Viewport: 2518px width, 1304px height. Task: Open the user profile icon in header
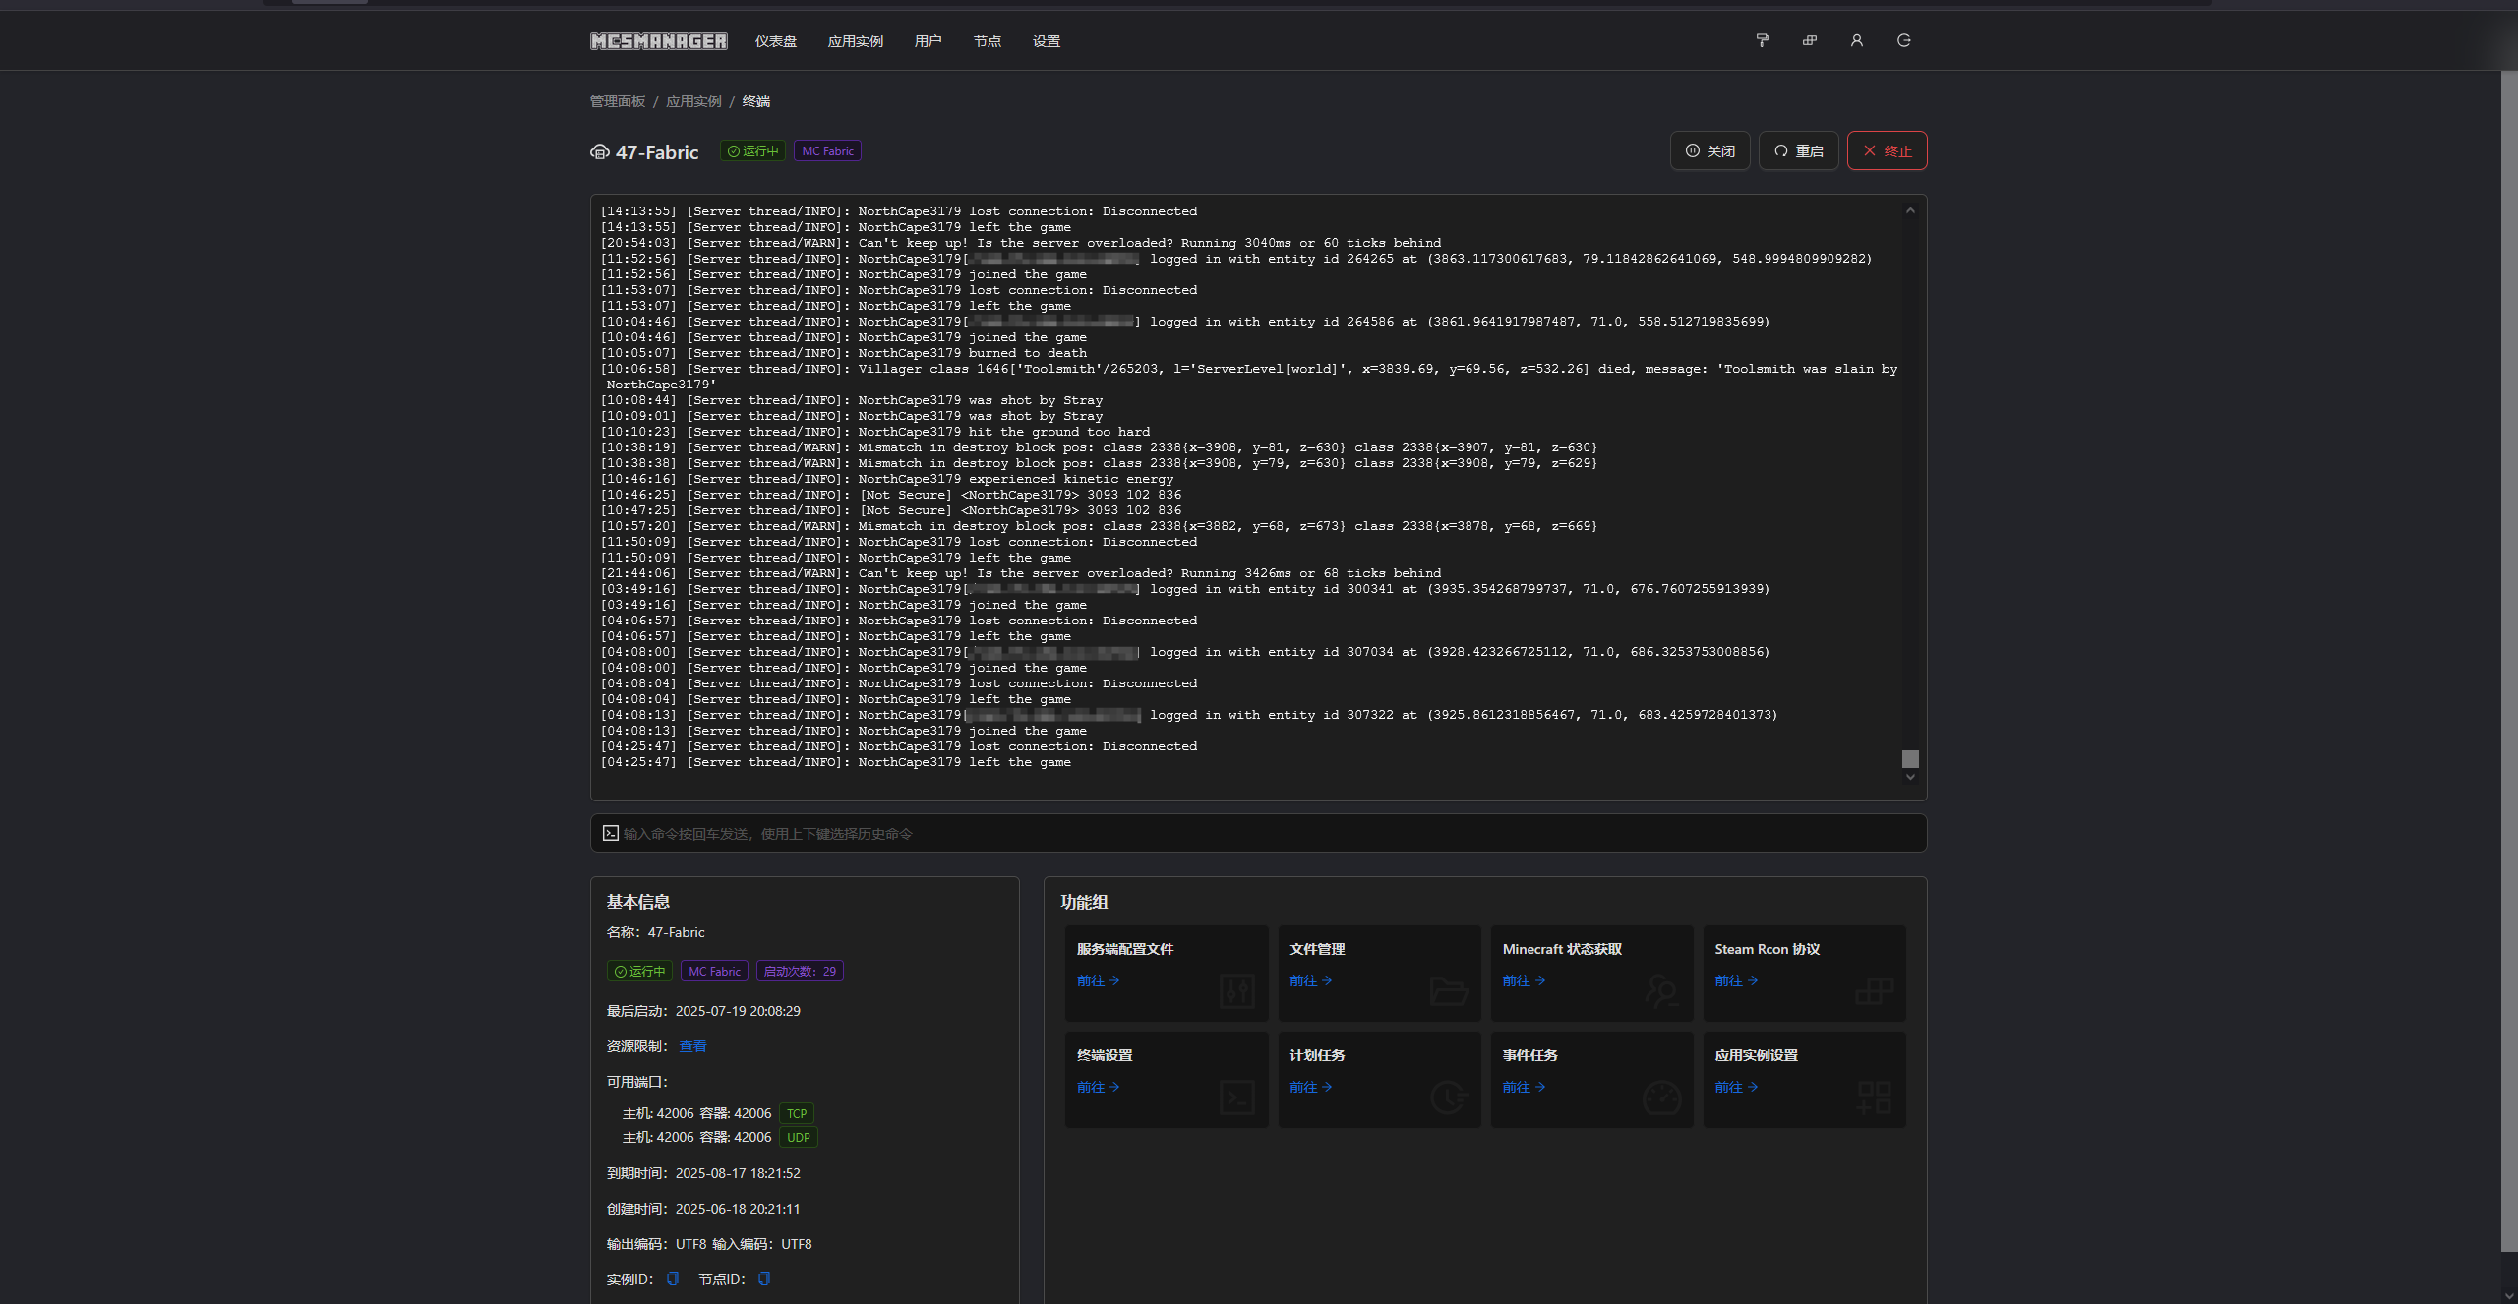click(x=1856, y=40)
